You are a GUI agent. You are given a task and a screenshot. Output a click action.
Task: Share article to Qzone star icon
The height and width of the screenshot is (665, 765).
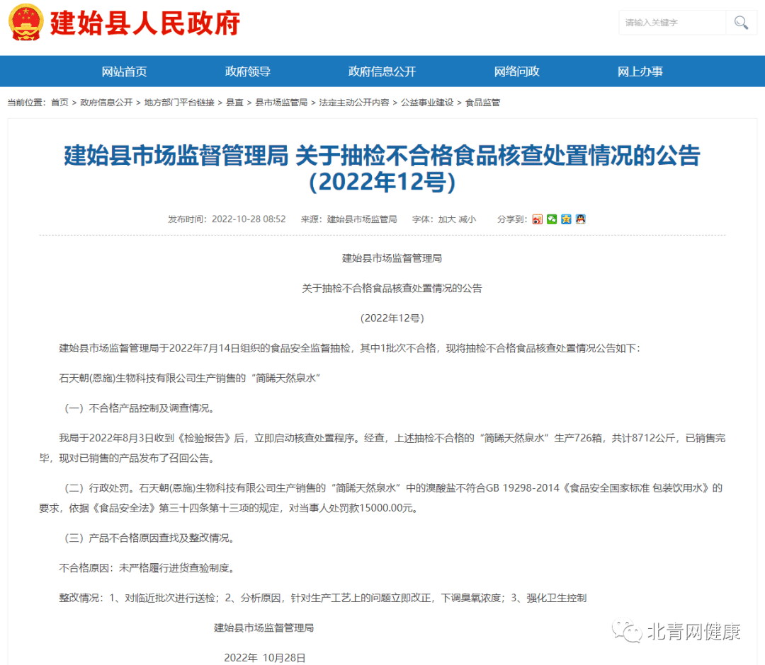(x=566, y=219)
